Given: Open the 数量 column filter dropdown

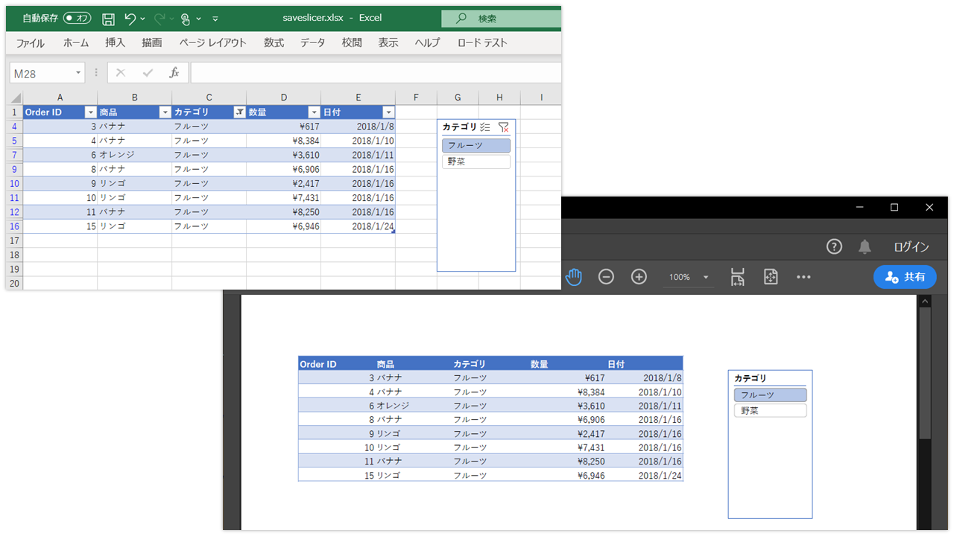Looking at the screenshot, I should (315, 112).
